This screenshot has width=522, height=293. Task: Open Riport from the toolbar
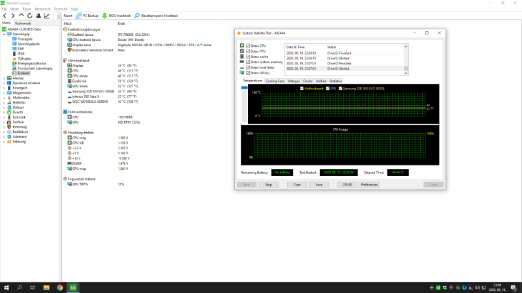pos(65,16)
